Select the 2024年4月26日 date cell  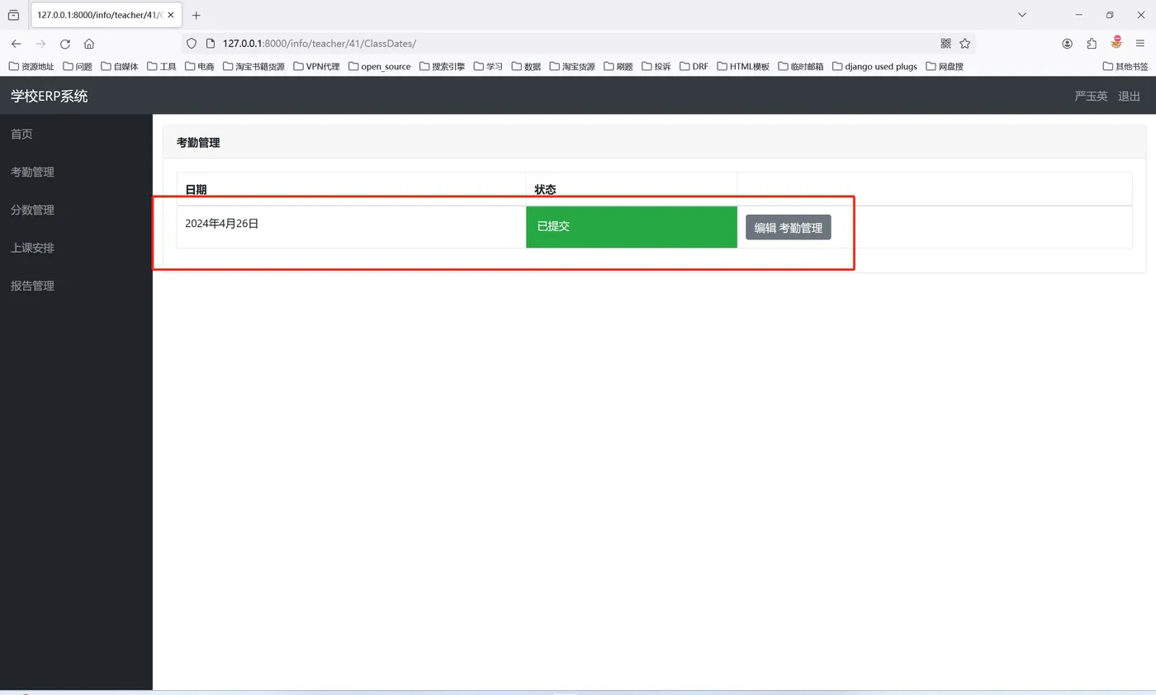point(351,226)
